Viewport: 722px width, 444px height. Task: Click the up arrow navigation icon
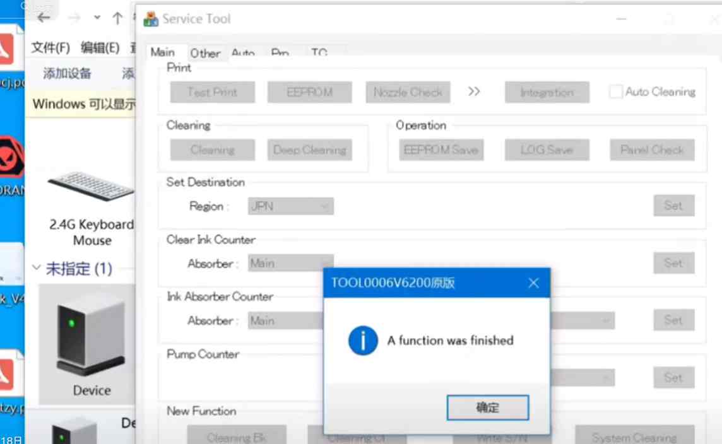pyautogui.click(x=117, y=18)
